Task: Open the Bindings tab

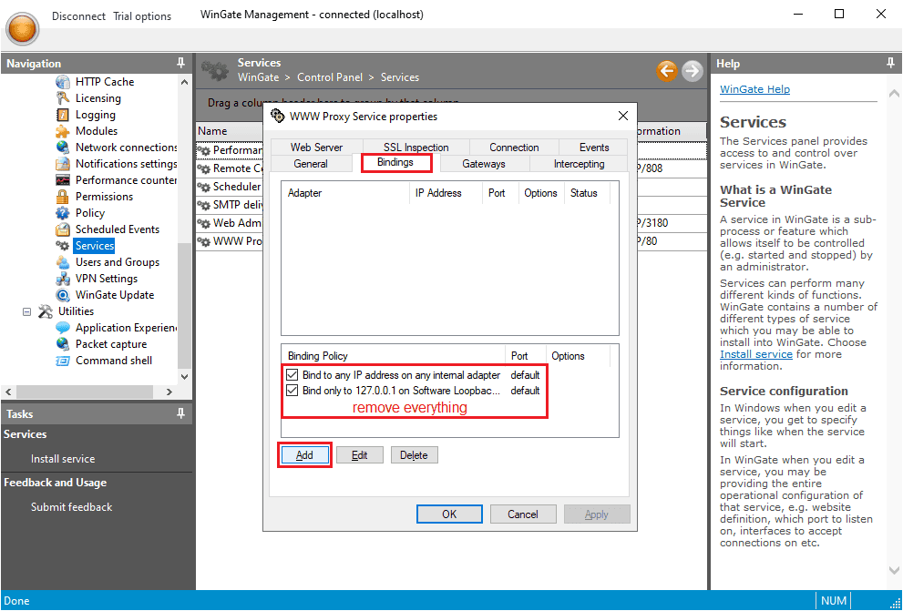Action: pyautogui.click(x=395, y=163)
